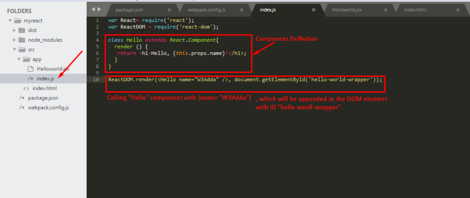Open Helloworld.jsx from the sidebar

click(x=53, y=69)
